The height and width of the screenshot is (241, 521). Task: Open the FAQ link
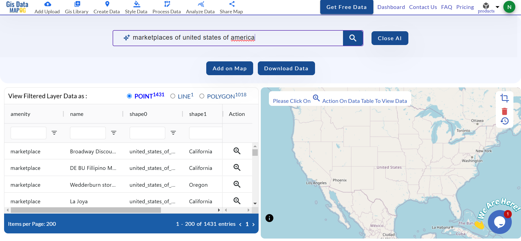tap(447, 7)
